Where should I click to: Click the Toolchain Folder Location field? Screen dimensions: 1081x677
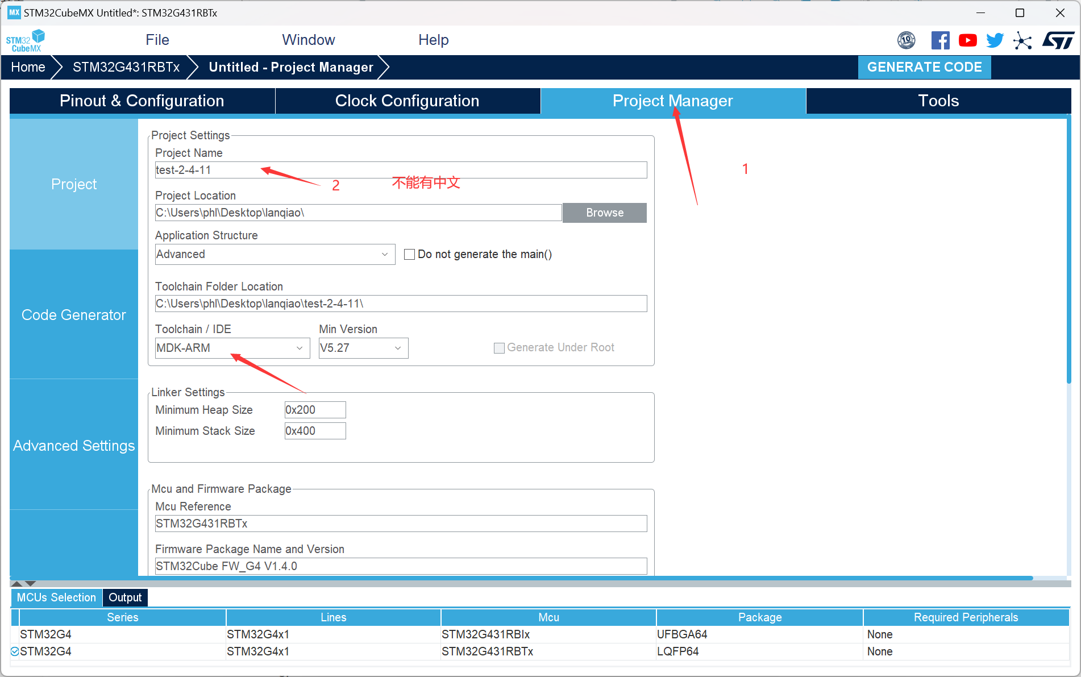(x=401, y=304)
